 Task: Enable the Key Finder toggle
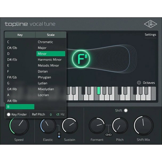9,115
